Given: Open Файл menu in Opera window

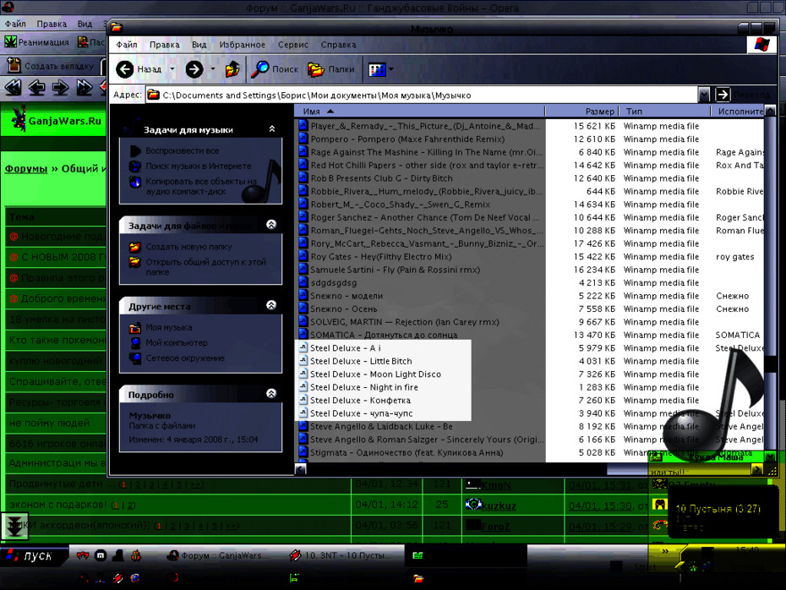Looking at the screenshot, I should pyautogui.click(x=15, y=24).
